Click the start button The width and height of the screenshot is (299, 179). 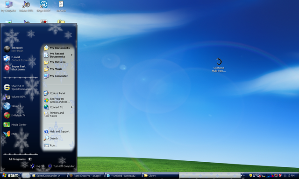(10, 176)
